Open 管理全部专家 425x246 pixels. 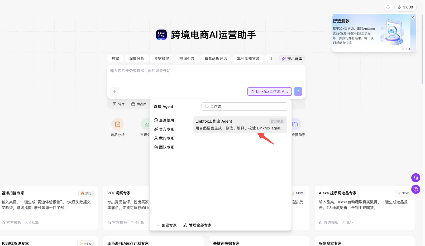point(197,225)
